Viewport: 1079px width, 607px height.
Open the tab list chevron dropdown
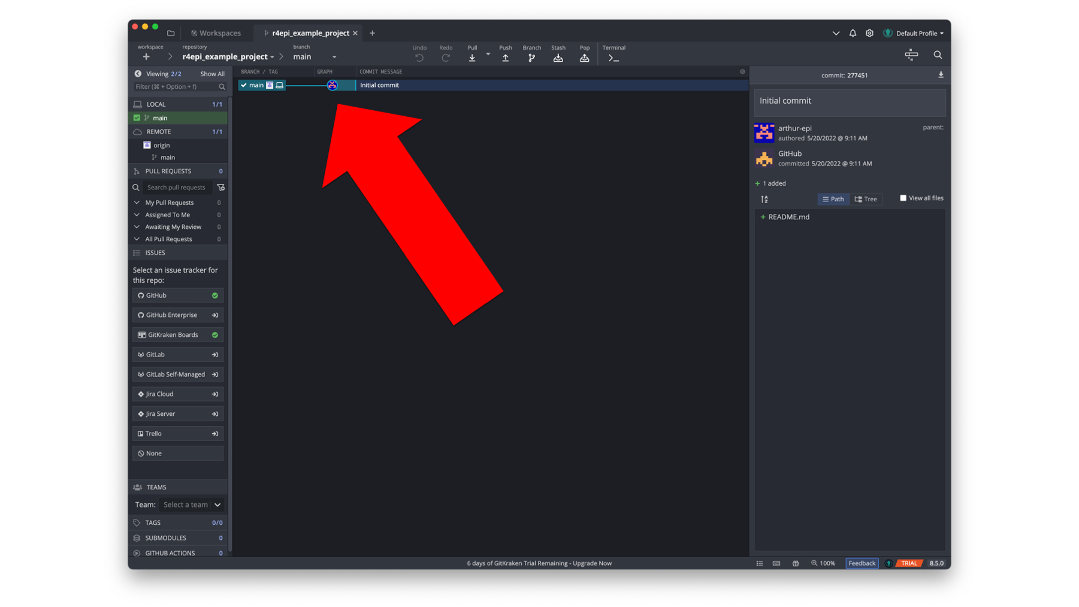836,33
